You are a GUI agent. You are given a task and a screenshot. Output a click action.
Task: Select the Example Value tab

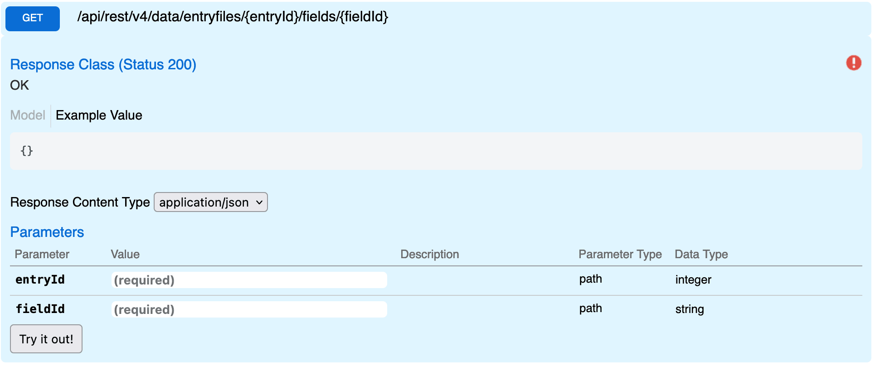[x=99, y=115]
